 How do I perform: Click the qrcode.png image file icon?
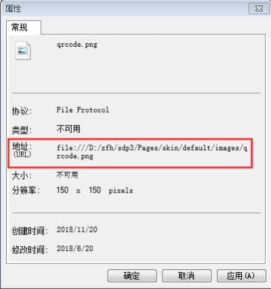point(22,51)
